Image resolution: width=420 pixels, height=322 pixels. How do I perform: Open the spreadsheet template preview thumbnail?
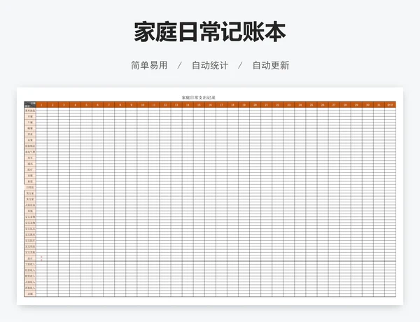[x=210, y=196]
